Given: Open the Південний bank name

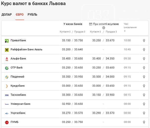Looking at the screenshot, I should pyautogui.click(x=17, y=77).
